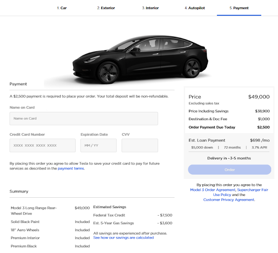
Task: Open the Model 3 Order Agreement link
Action: (x=212, y=190)
